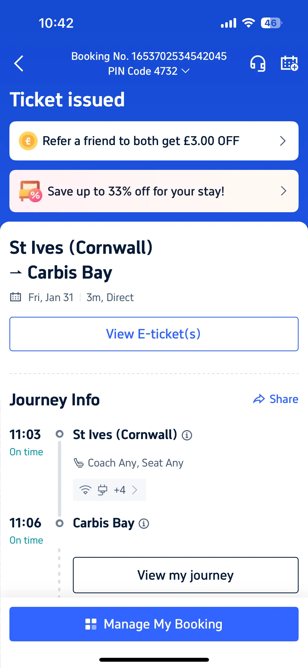Tap the hotel discount bed icon

(x=30, y=191)
